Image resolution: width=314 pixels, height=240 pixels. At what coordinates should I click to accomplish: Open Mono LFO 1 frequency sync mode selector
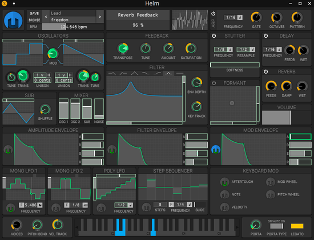(x=40, y=205)
